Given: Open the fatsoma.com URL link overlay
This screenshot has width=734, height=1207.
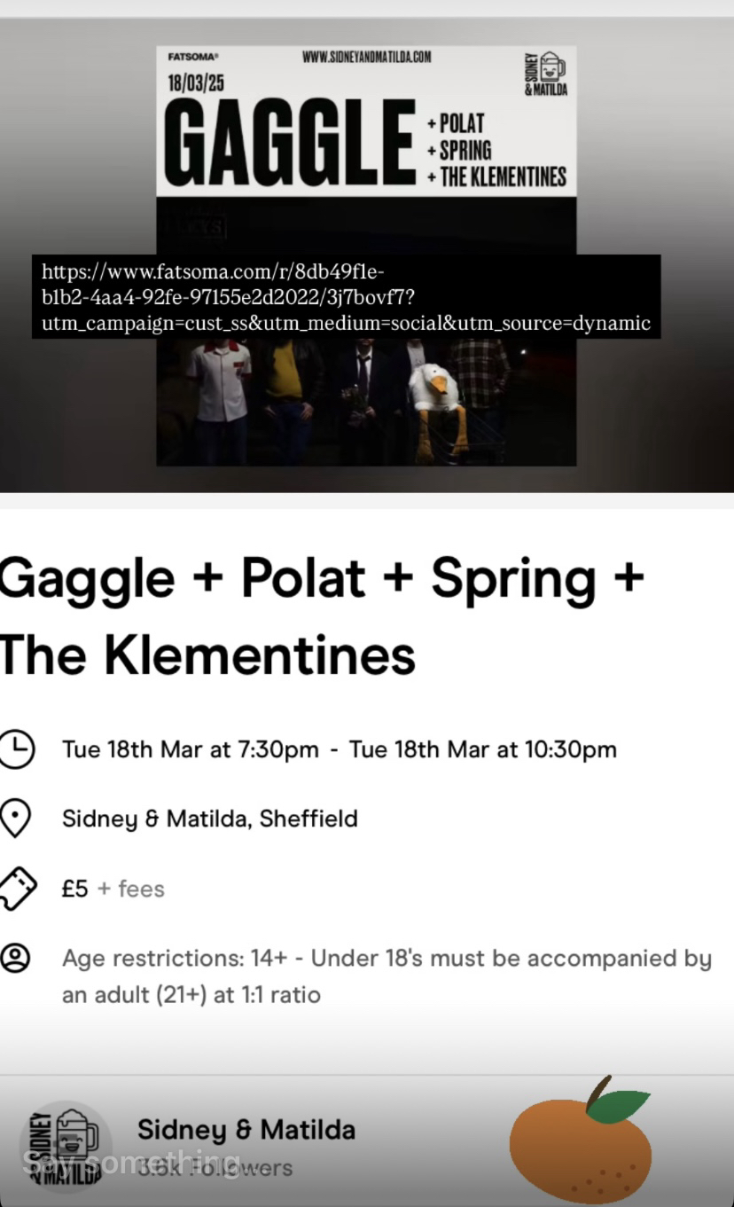Looking at the screenshot, I should 346,297.
